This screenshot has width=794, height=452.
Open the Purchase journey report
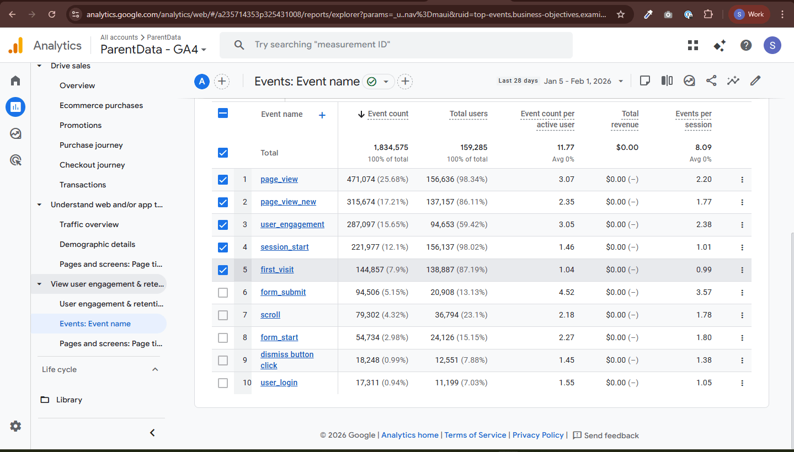[x=92, y=145]
